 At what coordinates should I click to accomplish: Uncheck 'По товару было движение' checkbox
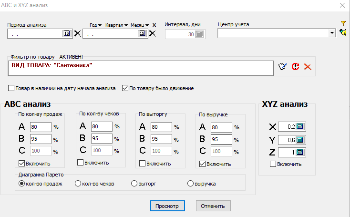pyautogui.click(x=126, y=88)
